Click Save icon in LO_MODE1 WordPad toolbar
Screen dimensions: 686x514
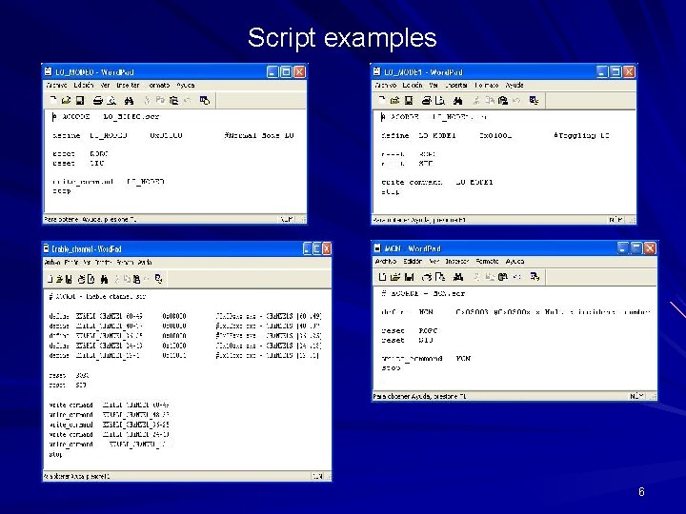409,101
